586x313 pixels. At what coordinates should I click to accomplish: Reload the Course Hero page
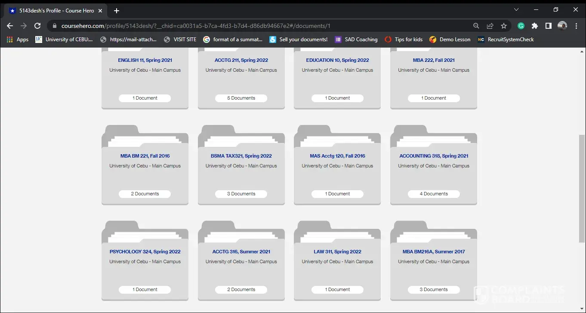37,26
